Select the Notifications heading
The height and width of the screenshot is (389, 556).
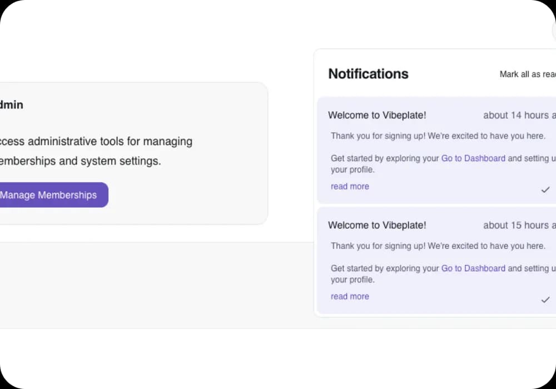[x=368, y=74]
